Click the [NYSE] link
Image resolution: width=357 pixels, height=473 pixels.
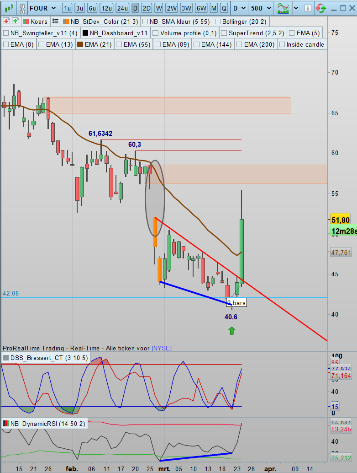pos(161,348)
